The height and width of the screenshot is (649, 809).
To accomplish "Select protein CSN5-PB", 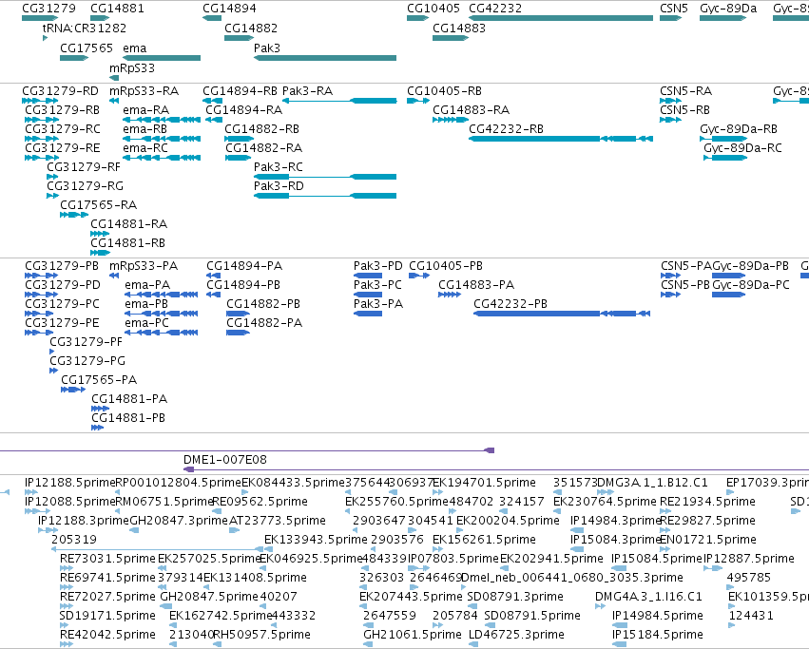I will (x=671, y=295).
